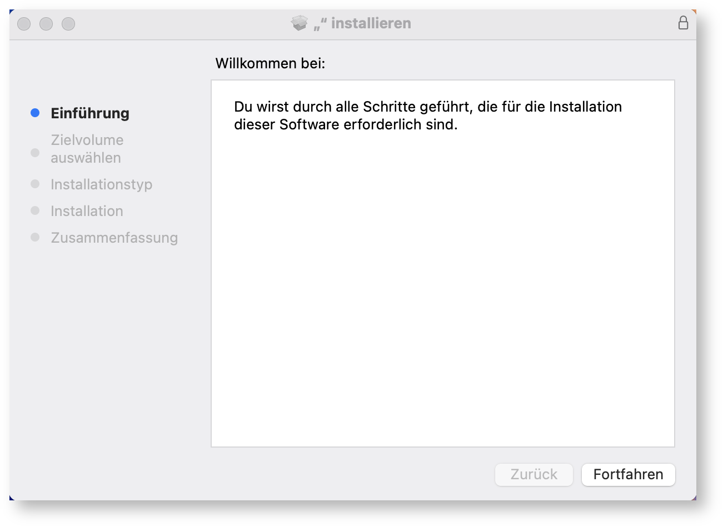The image size is (723, 527).
Task: Select the Einführung step label
Action: 90,113
